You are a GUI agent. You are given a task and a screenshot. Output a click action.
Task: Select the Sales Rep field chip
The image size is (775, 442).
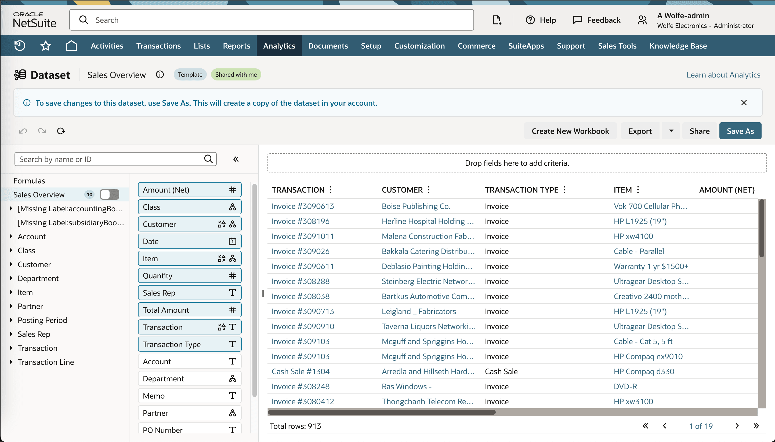[x=190, y=293]
